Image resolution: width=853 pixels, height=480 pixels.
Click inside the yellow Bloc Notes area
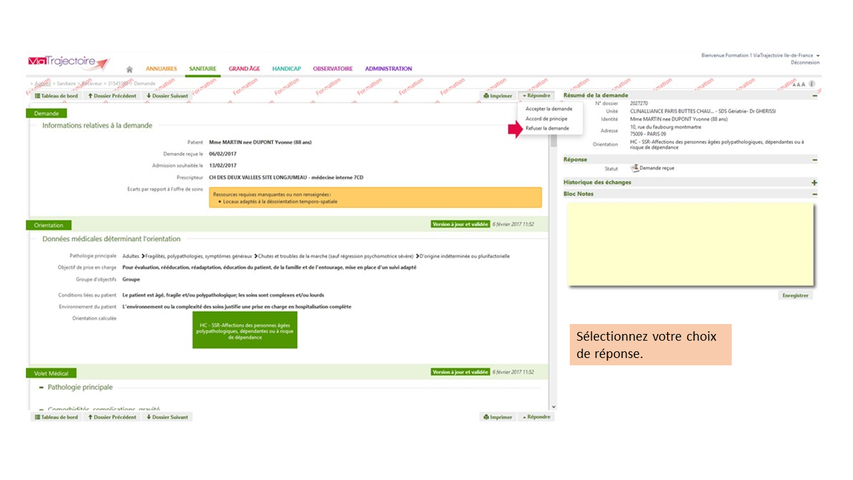690,244
